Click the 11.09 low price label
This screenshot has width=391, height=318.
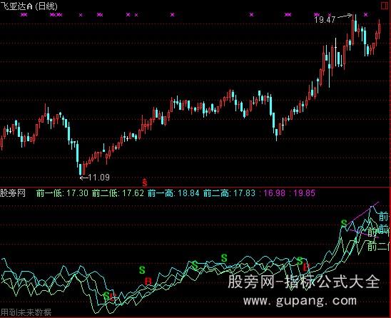click(99, 178)
